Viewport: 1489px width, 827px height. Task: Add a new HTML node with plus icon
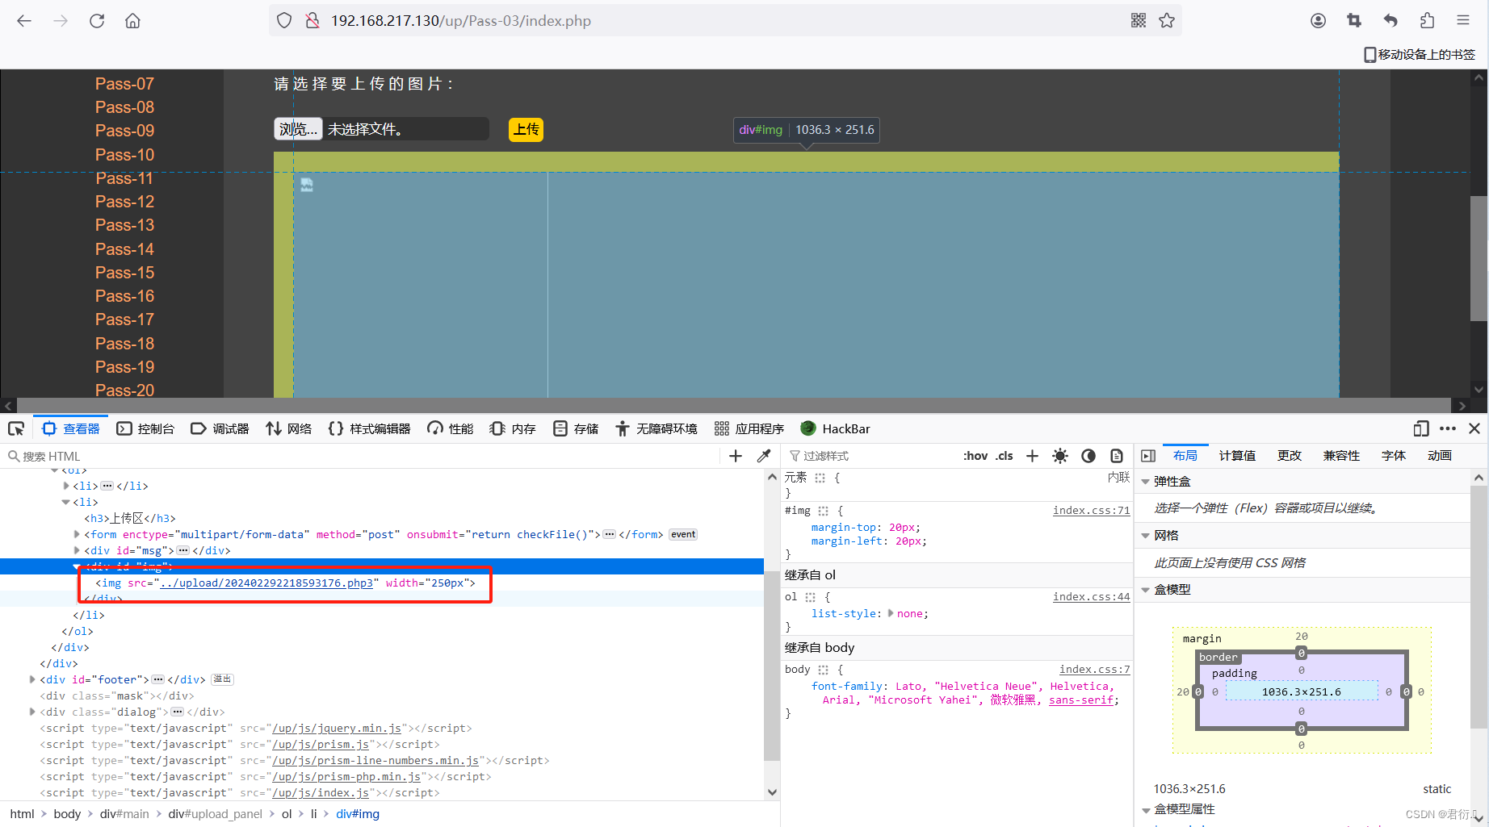pos(736,456)
